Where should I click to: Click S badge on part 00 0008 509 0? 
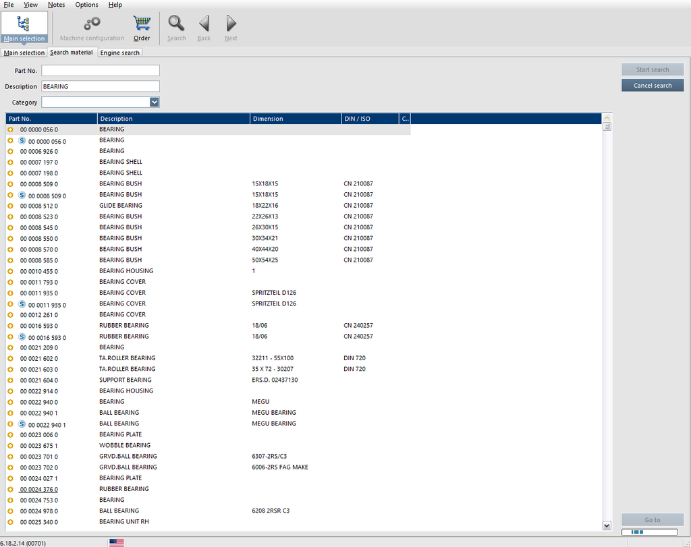(x=22, y=195)
